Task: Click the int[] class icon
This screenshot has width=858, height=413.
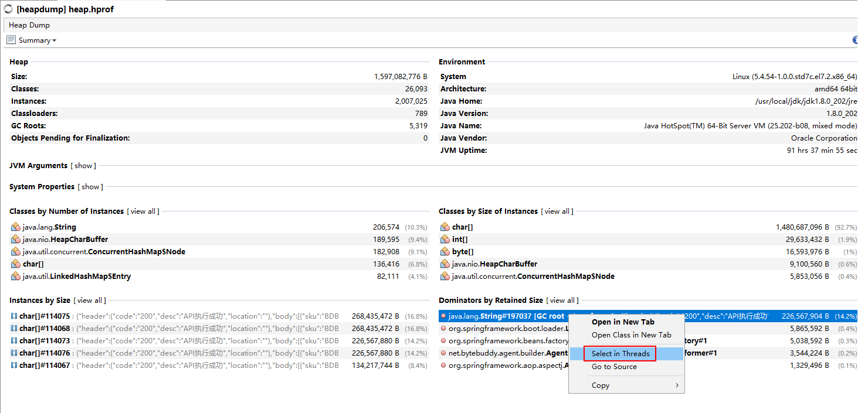Action: click(x=445, y=240)
